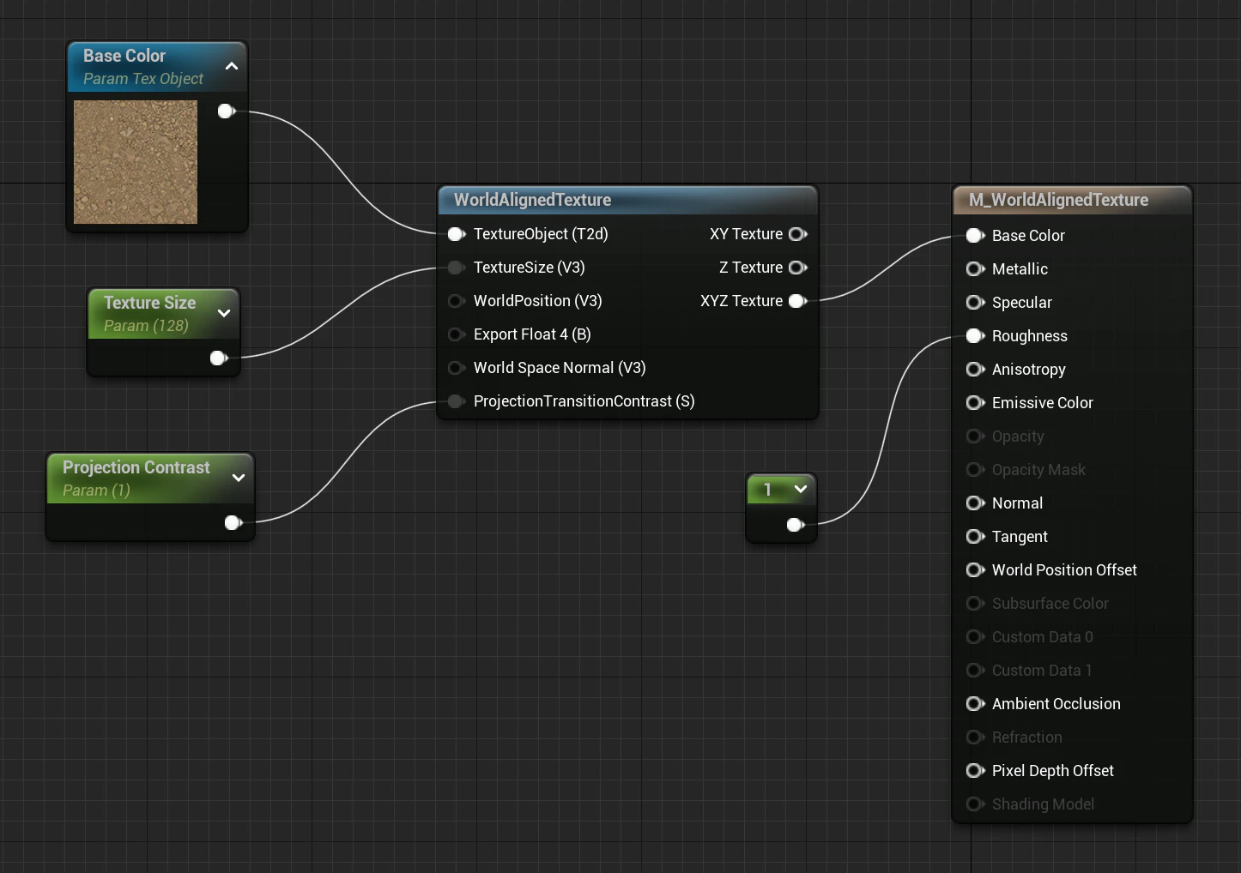Click the greyed-out Custom Data 0 pin

(x=975, y=637)
